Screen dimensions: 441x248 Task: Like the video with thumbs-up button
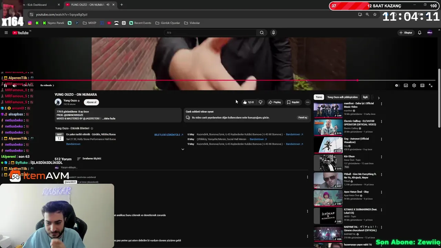[x=248, y=102]
